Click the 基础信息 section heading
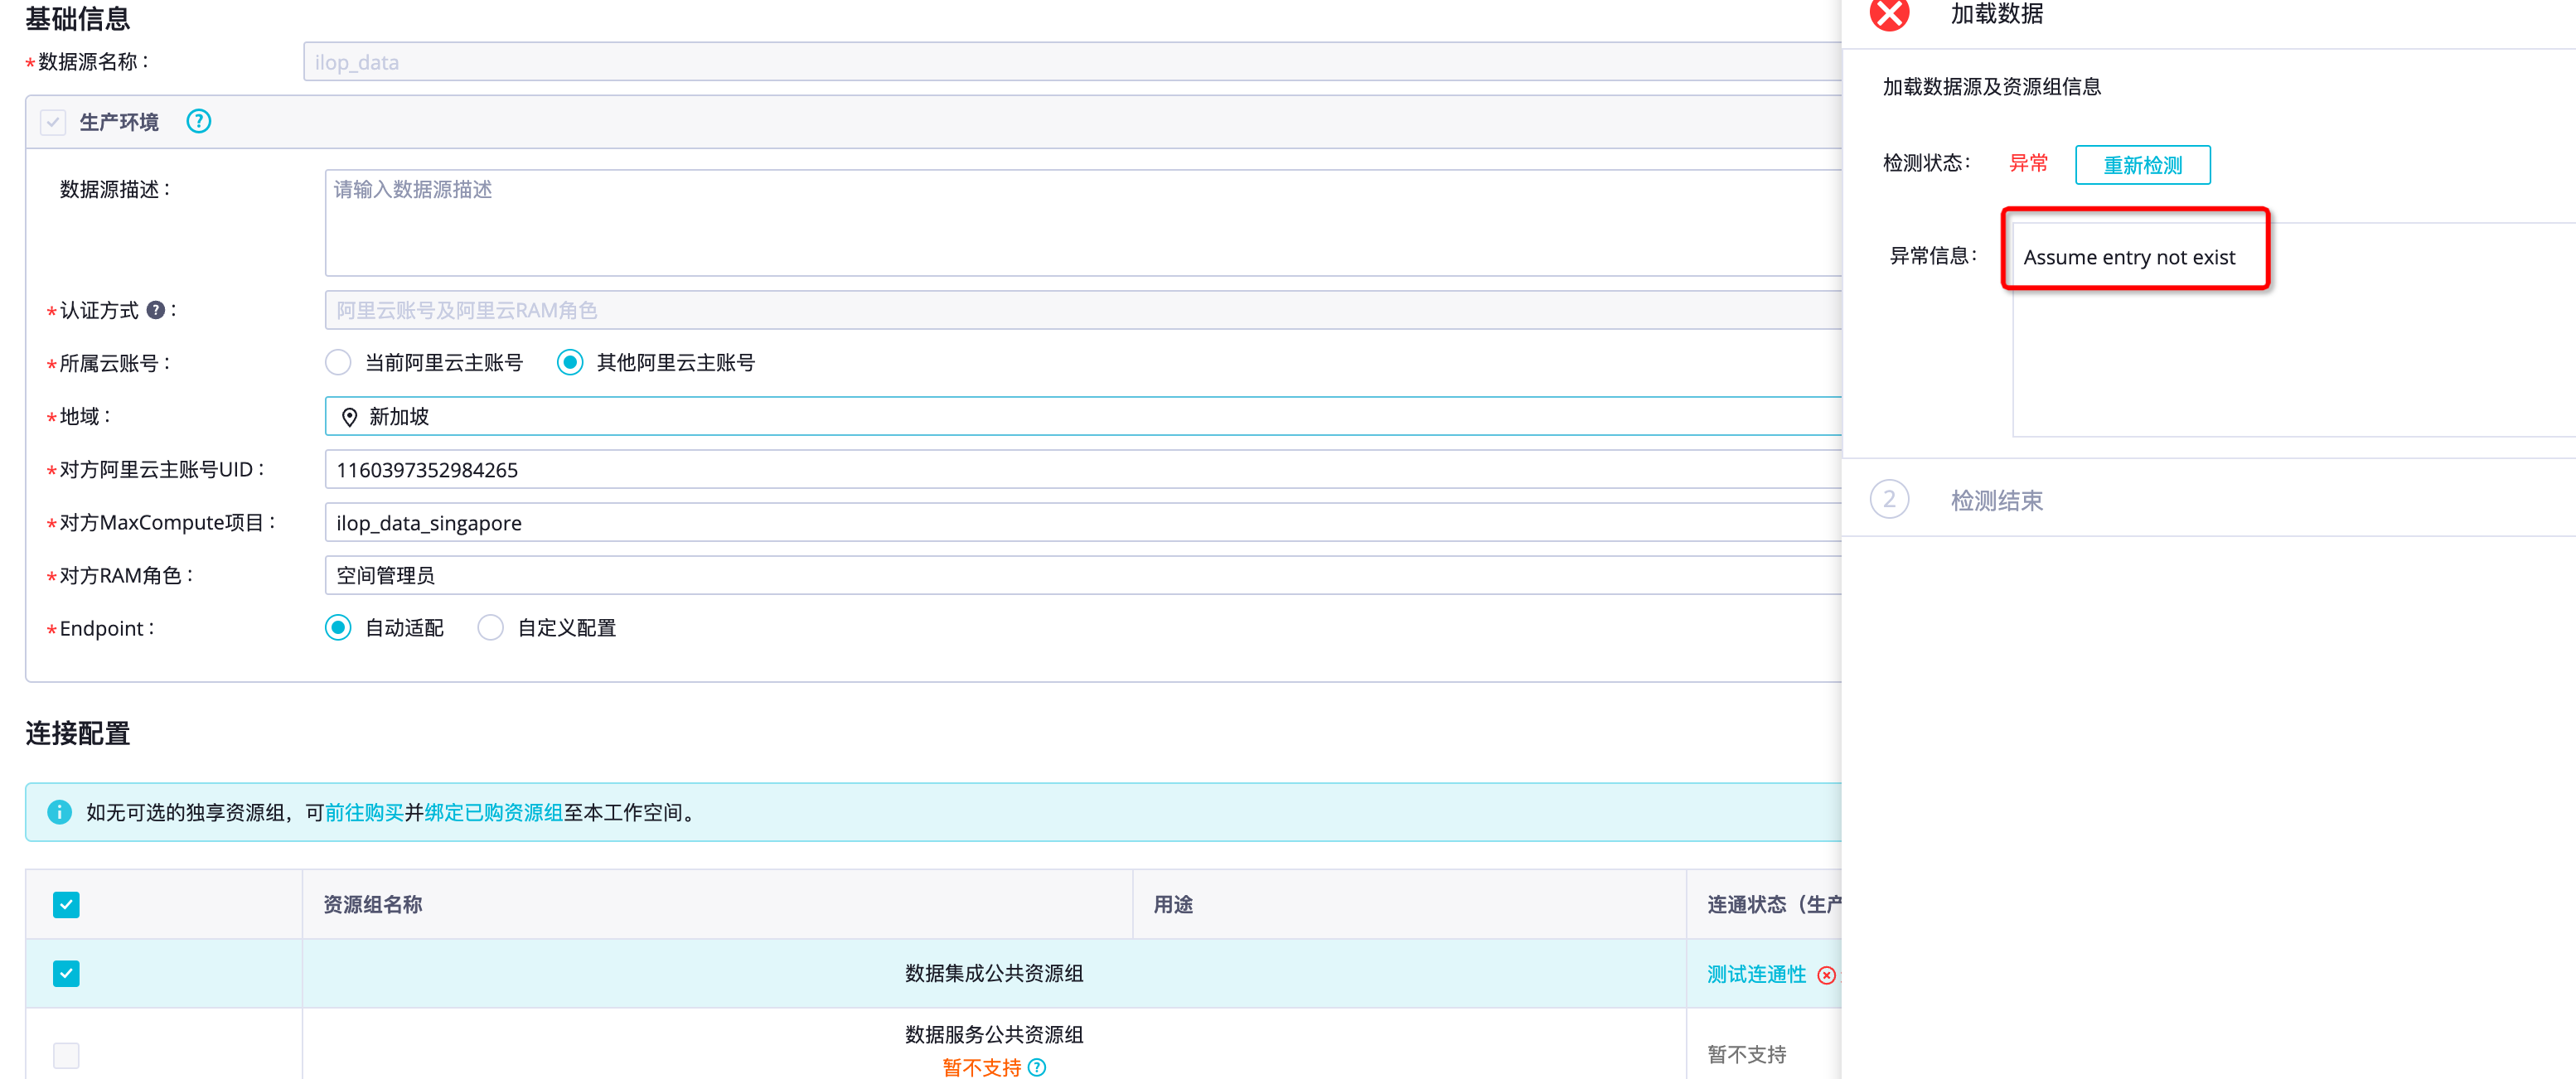The width and height of the screenshot is (2576, 1079). click(77, 18)
